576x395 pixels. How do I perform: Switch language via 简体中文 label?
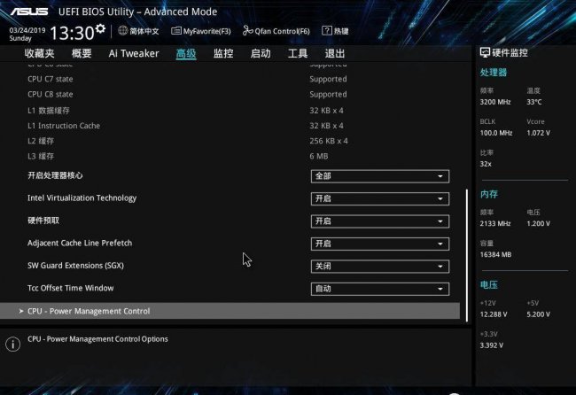coord(144,31)
